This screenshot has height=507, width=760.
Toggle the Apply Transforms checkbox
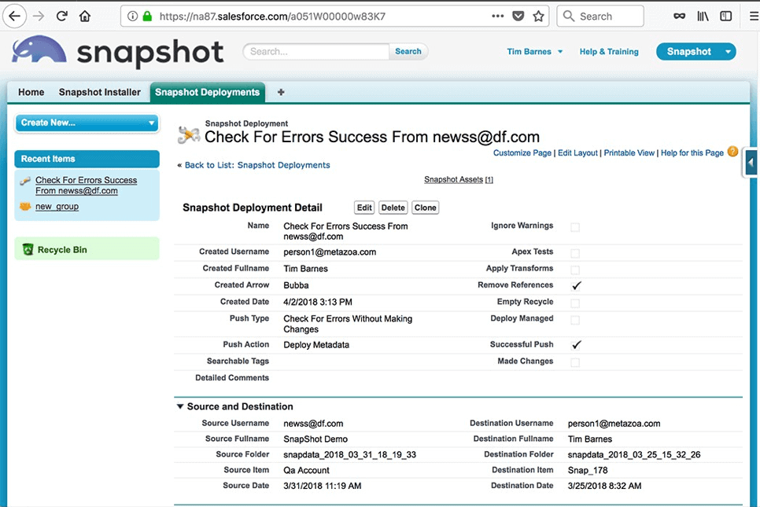[x=575, y=270]
